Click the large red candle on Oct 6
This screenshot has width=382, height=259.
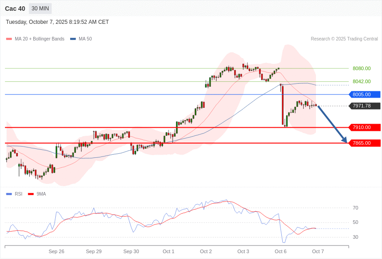283,105
